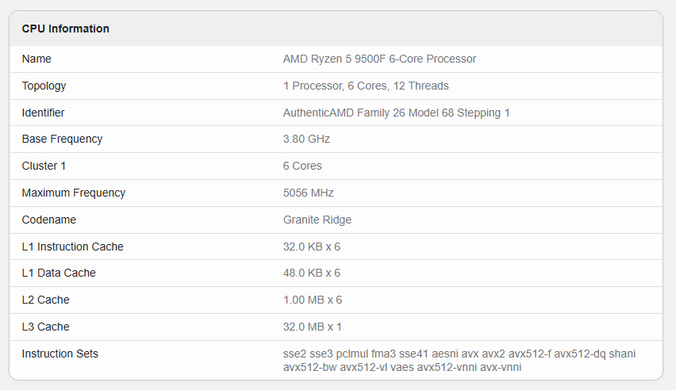Select the Base Frequency label
The image size is (676, 390).
click(x=62, y=139)
